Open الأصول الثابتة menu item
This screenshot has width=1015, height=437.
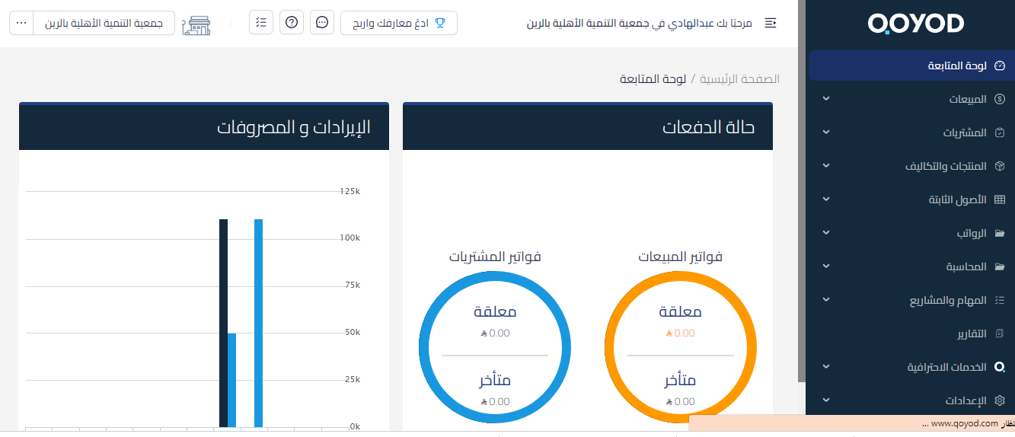(911, 199)
